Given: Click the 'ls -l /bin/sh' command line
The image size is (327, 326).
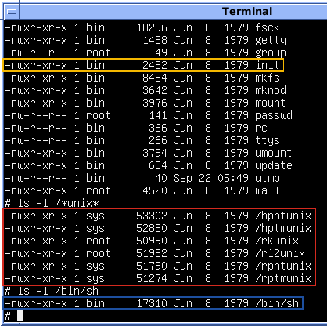Looking at the screenshot, I should [52, 291].
